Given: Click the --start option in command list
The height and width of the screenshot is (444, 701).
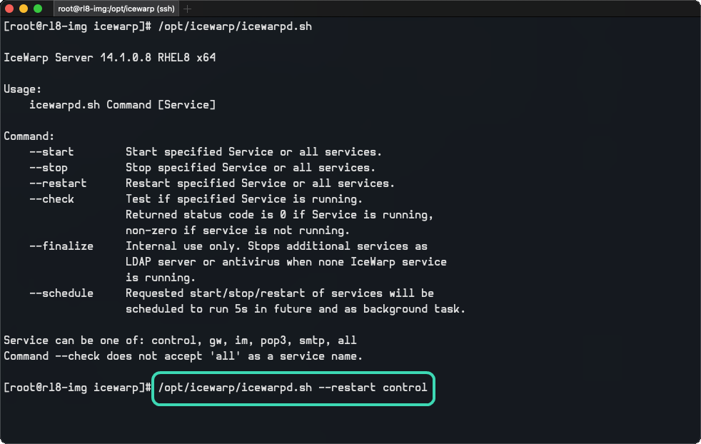Looking at the screenshot, I should point(51,152).
